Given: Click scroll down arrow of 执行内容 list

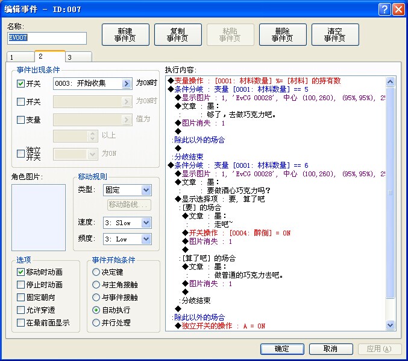Looking at the screenshot, I should click(390, 325).
